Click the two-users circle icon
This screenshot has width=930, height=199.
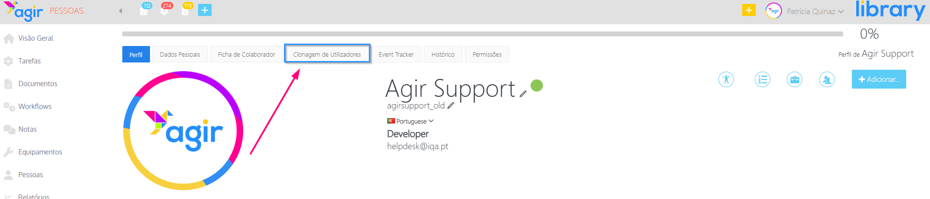(x=827, y=79)
